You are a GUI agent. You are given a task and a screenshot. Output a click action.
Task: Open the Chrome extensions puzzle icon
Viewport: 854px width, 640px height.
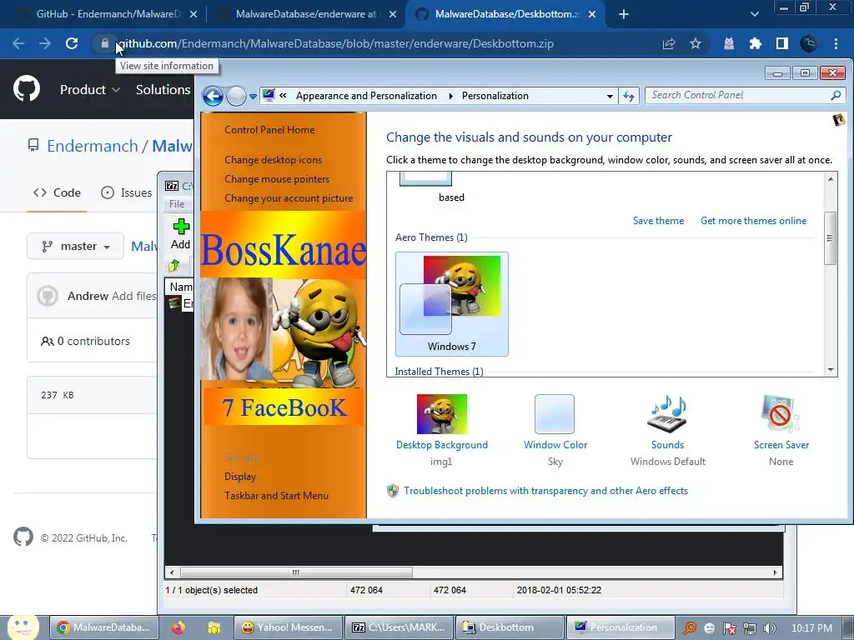coord(756,43)
